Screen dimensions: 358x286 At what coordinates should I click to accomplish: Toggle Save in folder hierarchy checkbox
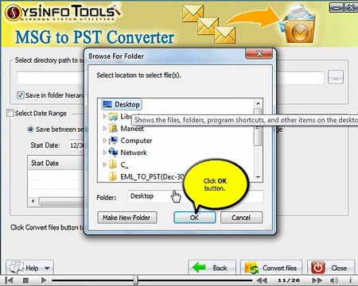tap(21, 95)
